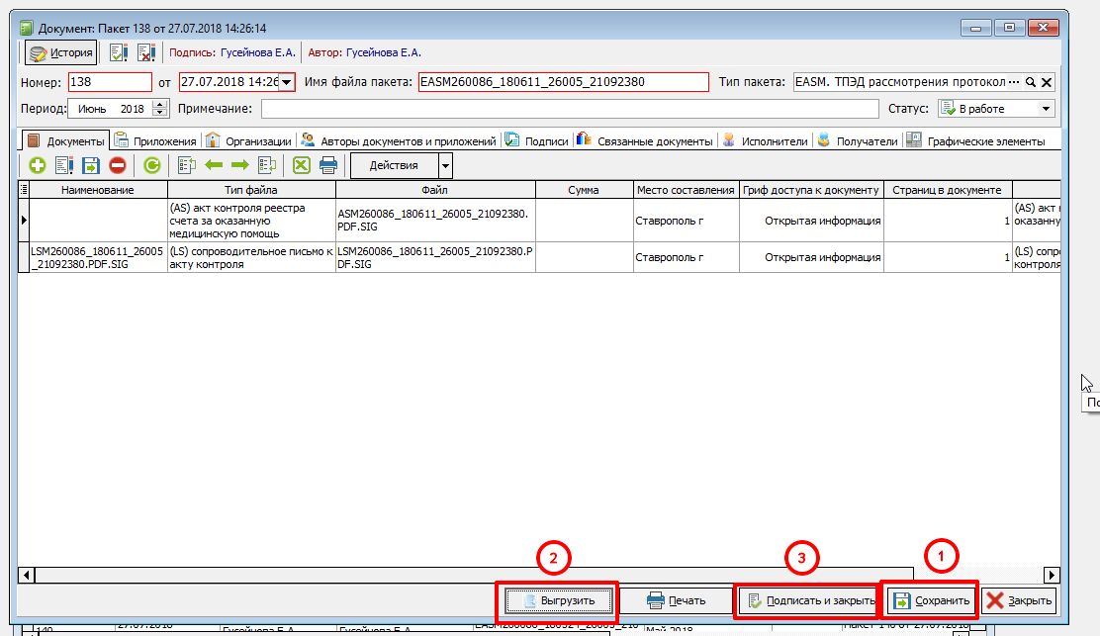Click the green plus add document icon
The height and width of the screenshot is (636, 1100).
pos(37,165)
